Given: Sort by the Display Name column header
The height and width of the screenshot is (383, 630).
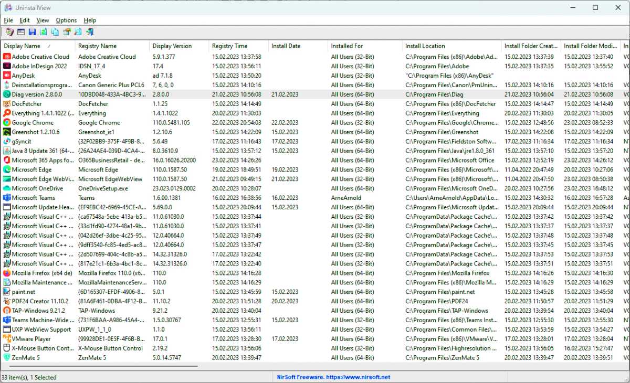Looking at the screenshot, I should tap(38, 46).
